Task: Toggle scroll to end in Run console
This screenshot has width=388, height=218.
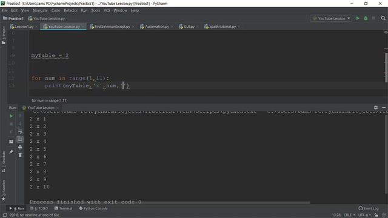Action: click(x=20, y=139)
